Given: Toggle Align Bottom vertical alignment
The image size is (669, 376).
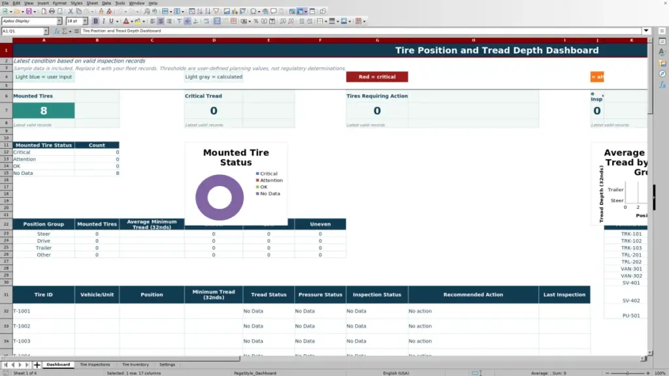Looking at the screenshot, I should 196,21.
